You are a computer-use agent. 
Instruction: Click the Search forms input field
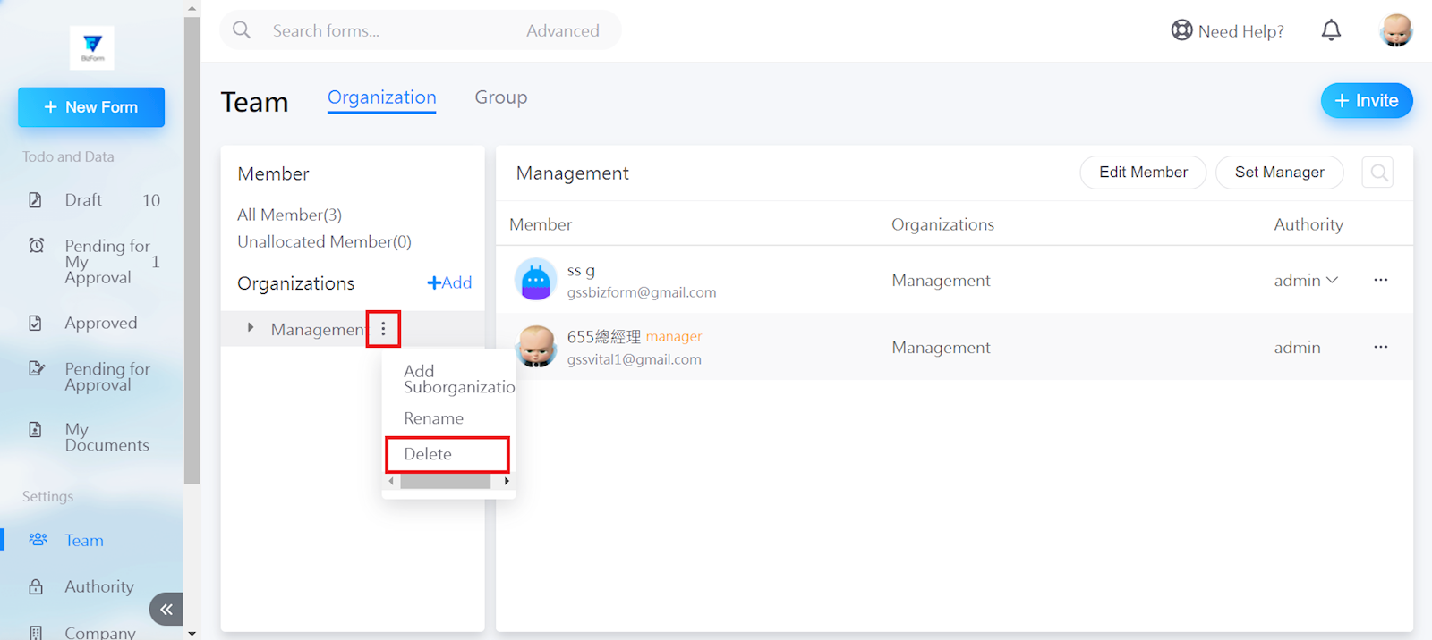pos(385,30)
